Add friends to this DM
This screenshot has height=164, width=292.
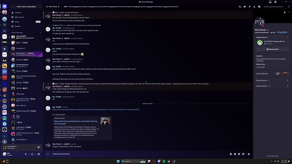[254, 7]
